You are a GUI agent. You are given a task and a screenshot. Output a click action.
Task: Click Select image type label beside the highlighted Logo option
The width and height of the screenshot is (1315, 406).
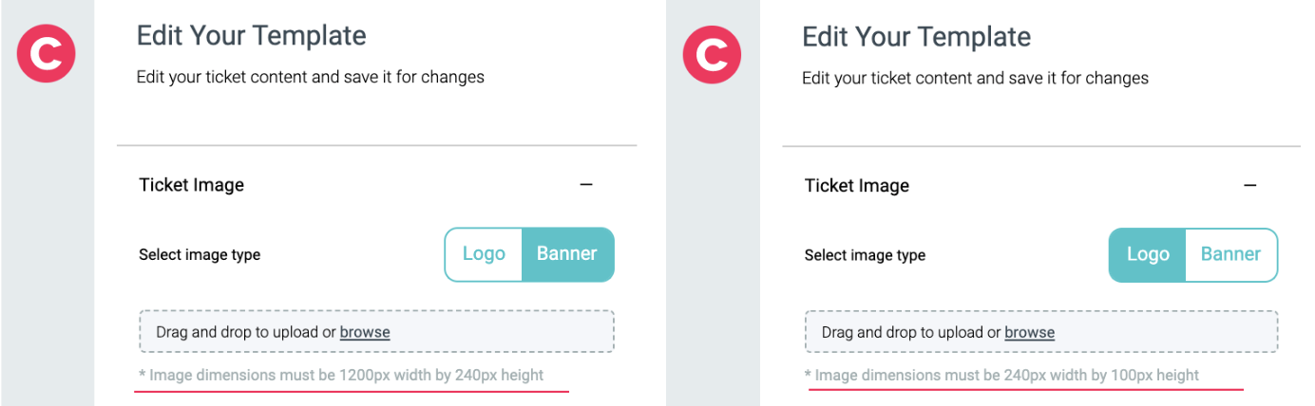point(865,255)
